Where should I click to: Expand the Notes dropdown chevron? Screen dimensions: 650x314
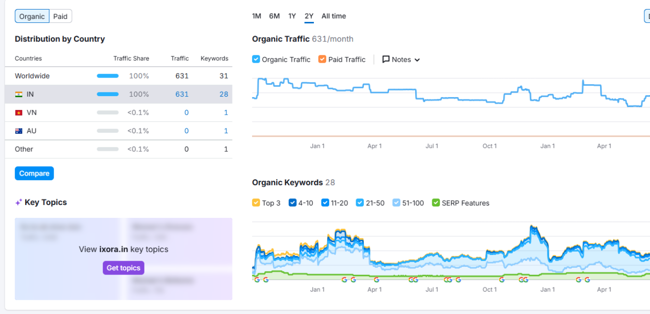pyautogui.click(x=417, y=60)
